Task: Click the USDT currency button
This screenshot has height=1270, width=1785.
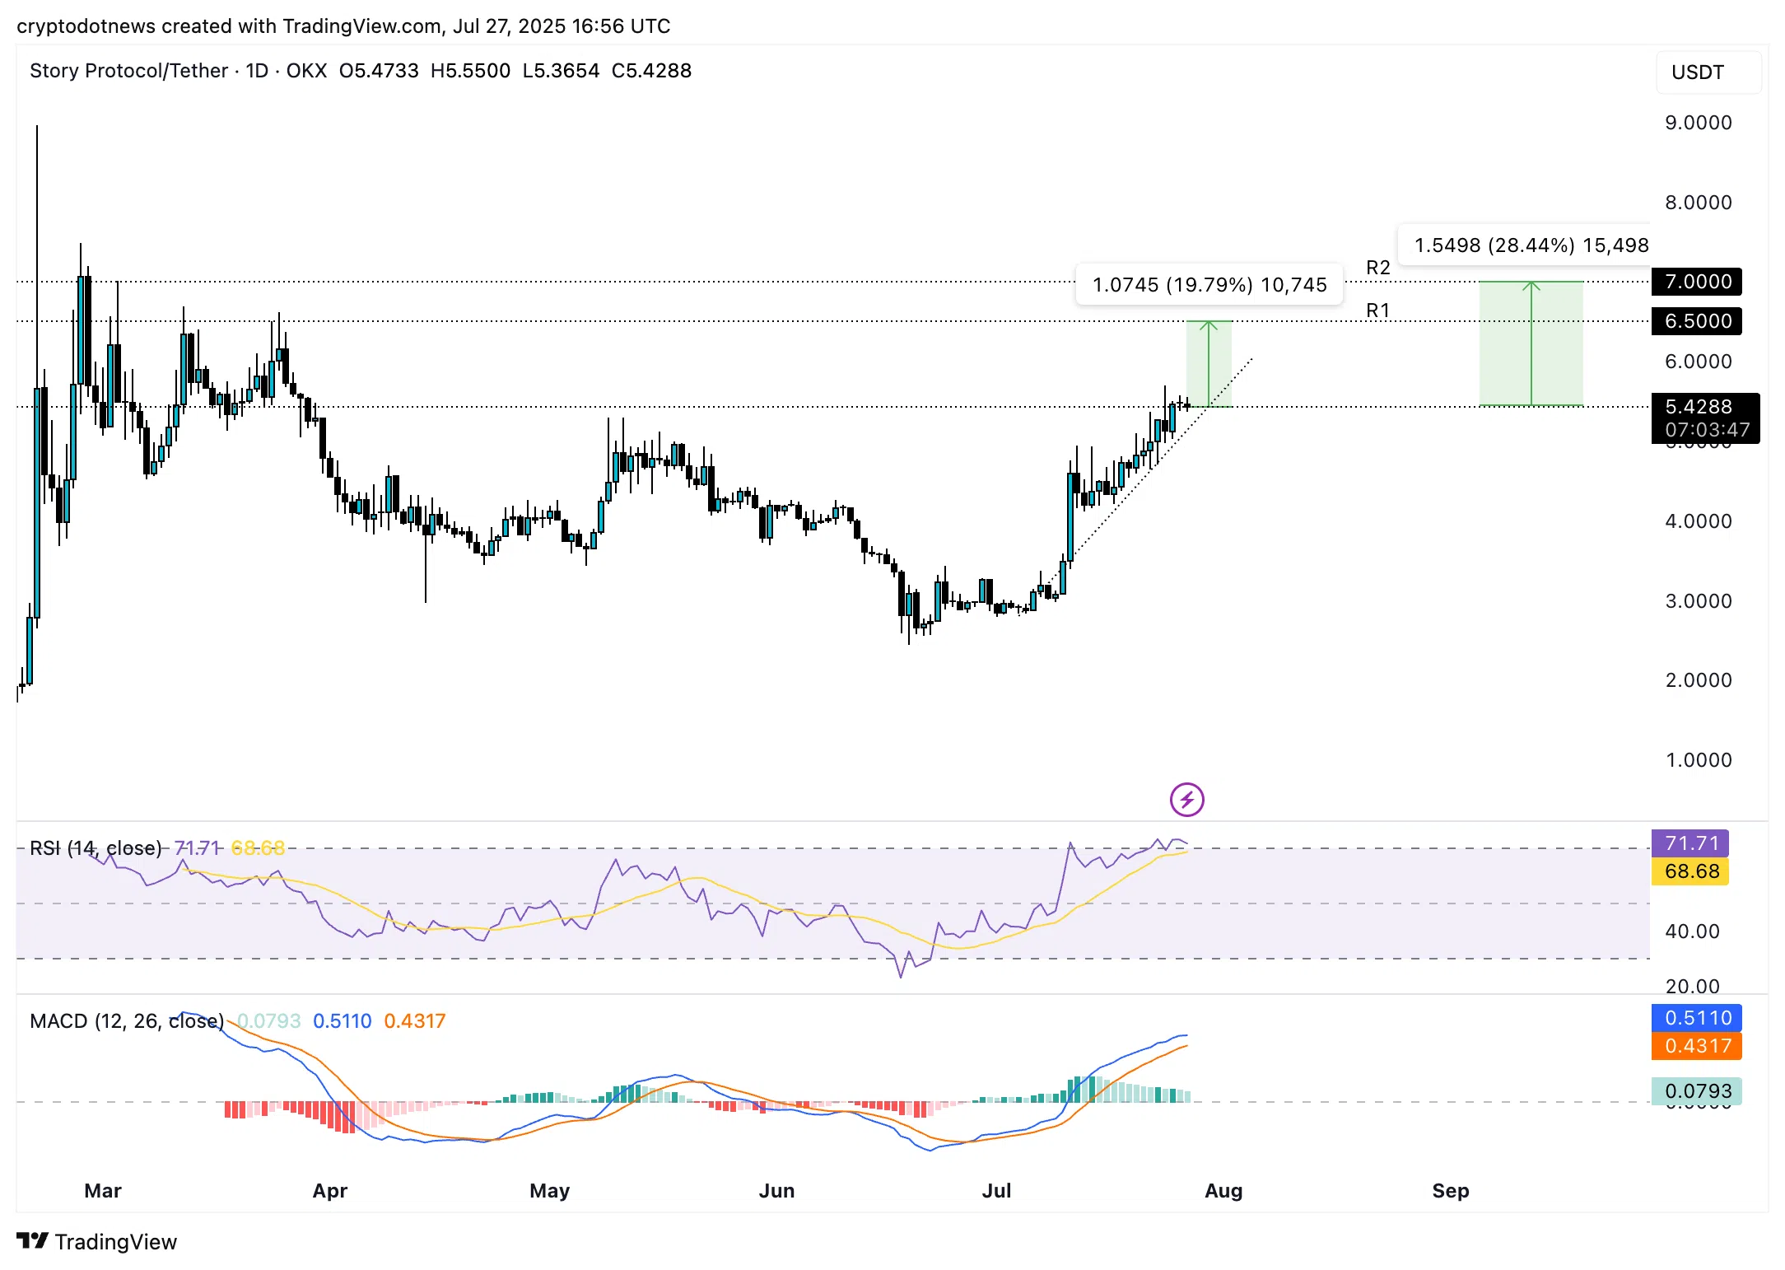Action: coord(1708,72)
